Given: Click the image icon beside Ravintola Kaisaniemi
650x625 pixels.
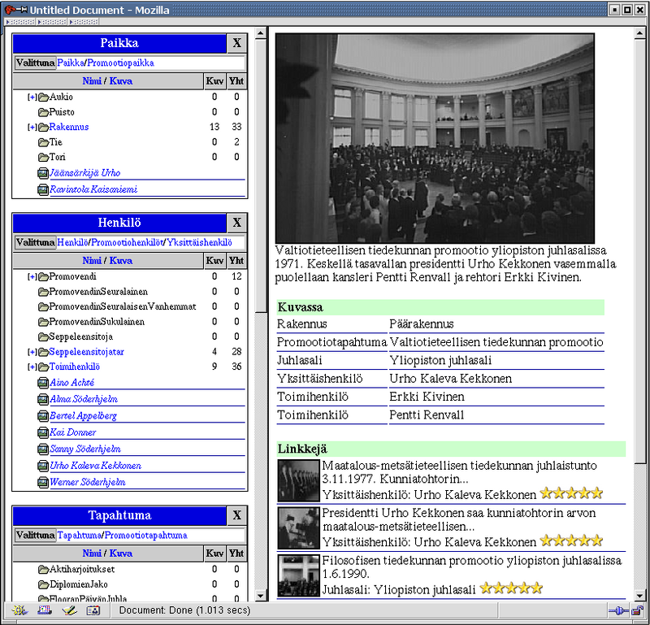Looking at the screenshot, I should coord(43,190).
